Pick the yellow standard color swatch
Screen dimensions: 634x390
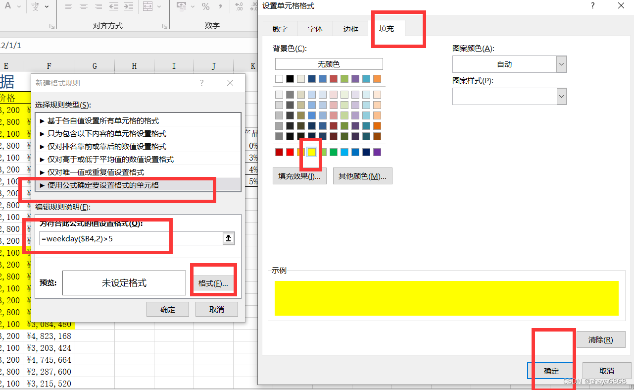pos(312,152)
